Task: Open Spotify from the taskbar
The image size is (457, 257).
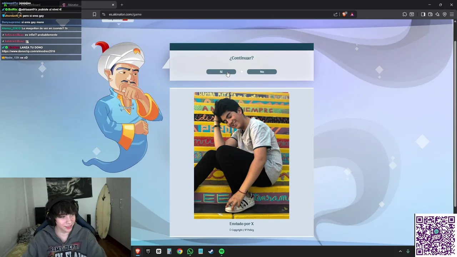Action: pos(221,251)
